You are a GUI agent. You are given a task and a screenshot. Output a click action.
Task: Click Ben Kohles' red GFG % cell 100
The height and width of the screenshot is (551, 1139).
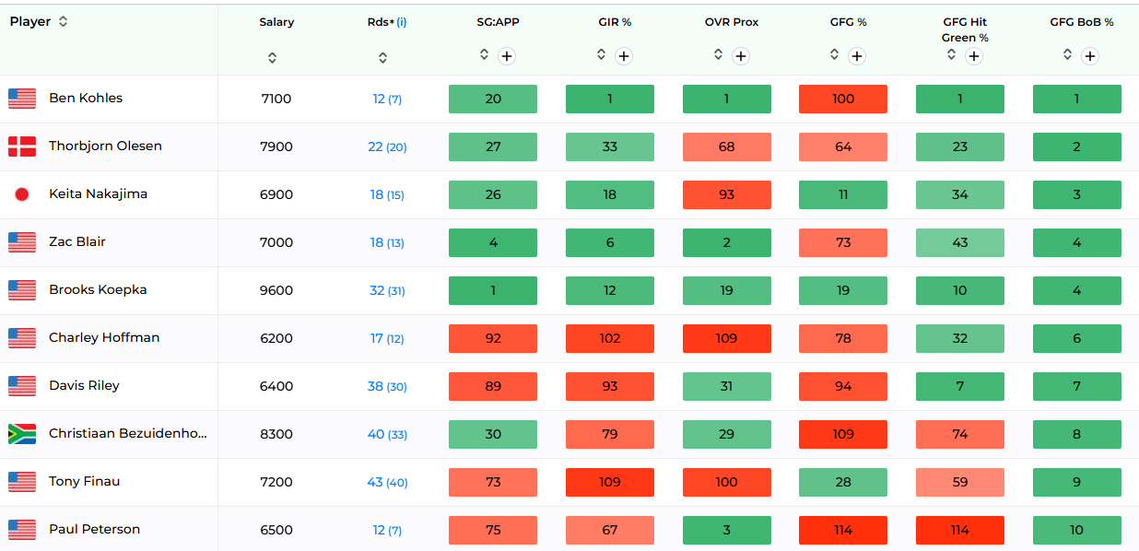(843, 99)
